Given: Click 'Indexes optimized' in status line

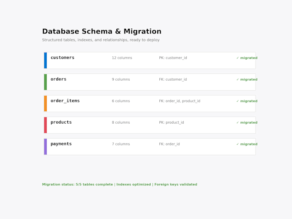Looking at the screenshot, I should point(134,184).
